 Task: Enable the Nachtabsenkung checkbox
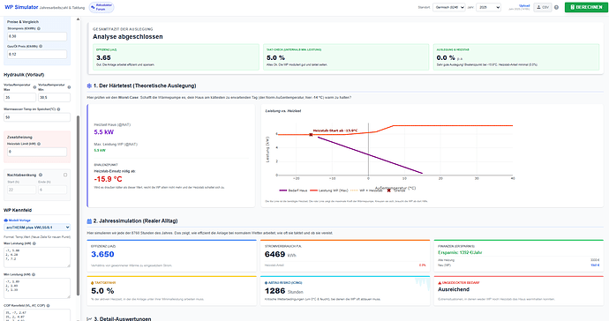point(65,175)
